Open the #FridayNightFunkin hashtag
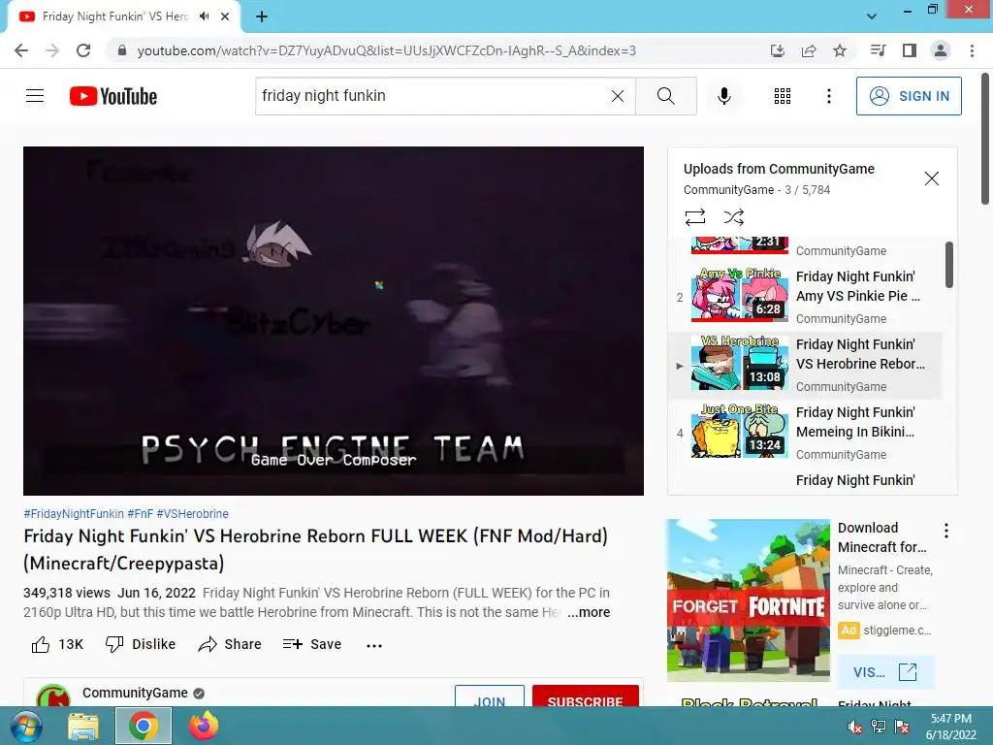 point(74,514)
